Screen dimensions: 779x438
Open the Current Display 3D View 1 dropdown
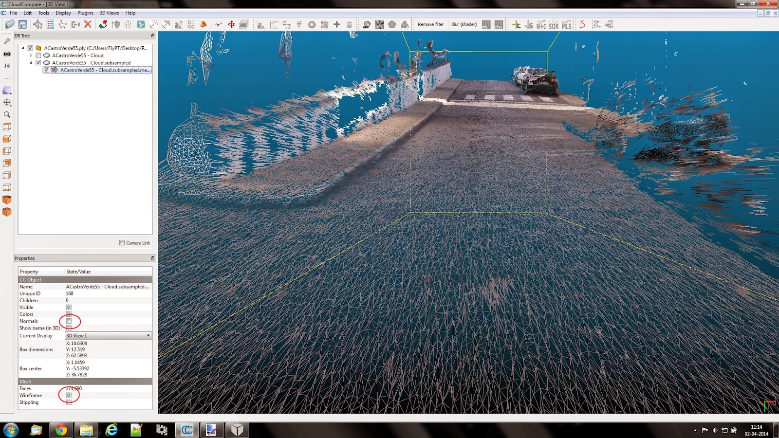pos(108,336)
